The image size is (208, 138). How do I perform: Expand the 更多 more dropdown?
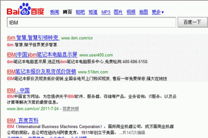158,12
